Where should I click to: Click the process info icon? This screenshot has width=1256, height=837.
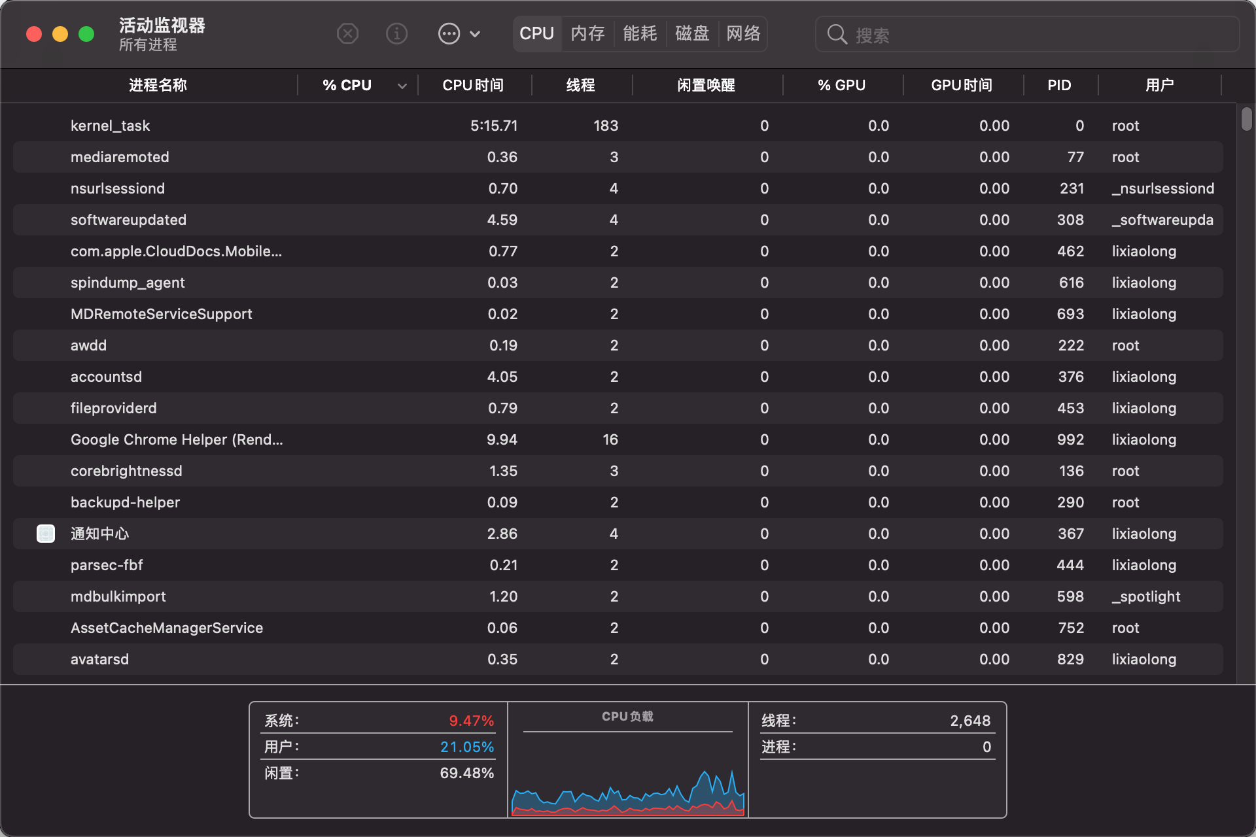(x=396, y=33)
